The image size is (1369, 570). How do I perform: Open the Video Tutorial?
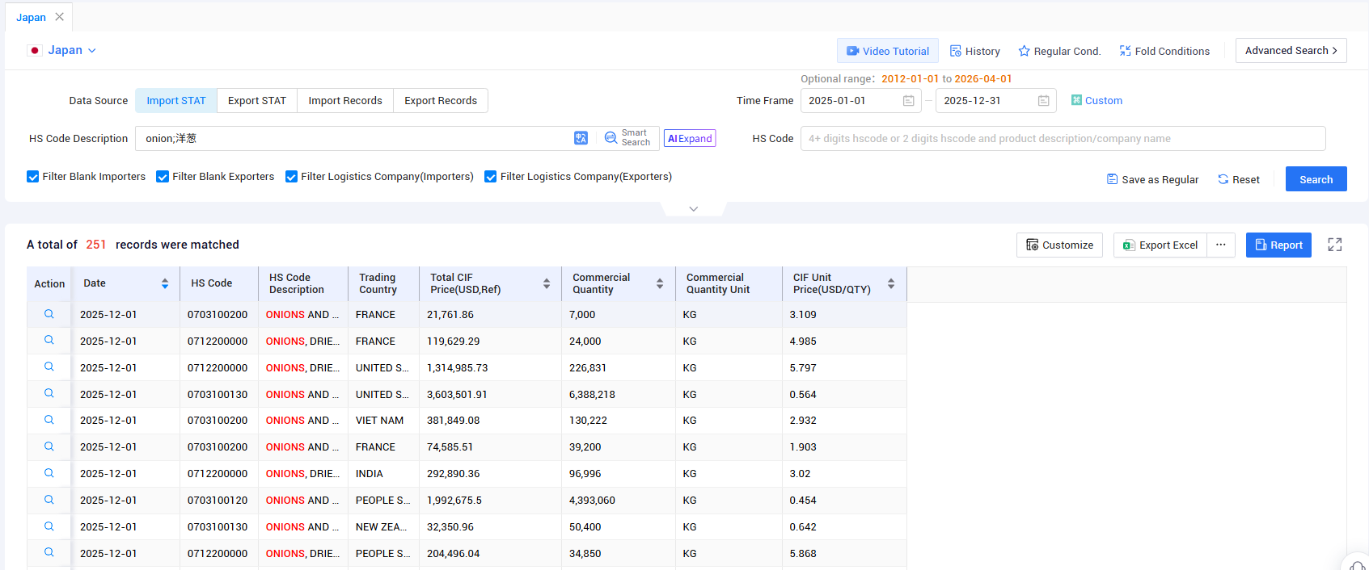coord(887,51)
